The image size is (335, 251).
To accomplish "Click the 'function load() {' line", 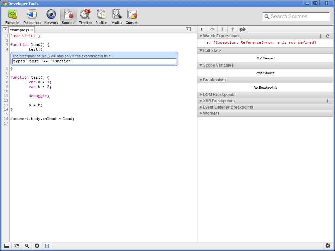I will tap(30, 45).
